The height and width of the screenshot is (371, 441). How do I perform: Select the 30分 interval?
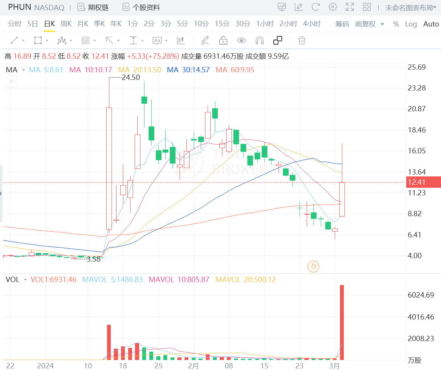pyautogui.click(x=243, y=24)
